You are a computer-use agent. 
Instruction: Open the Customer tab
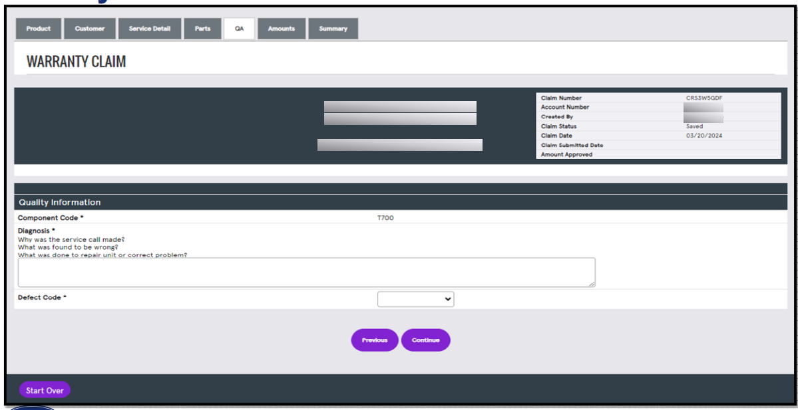click(x=90, y=28)
